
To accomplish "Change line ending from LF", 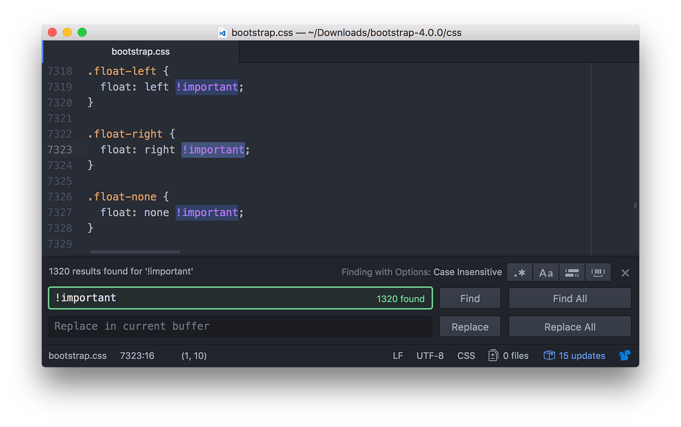I will point(398,355).
